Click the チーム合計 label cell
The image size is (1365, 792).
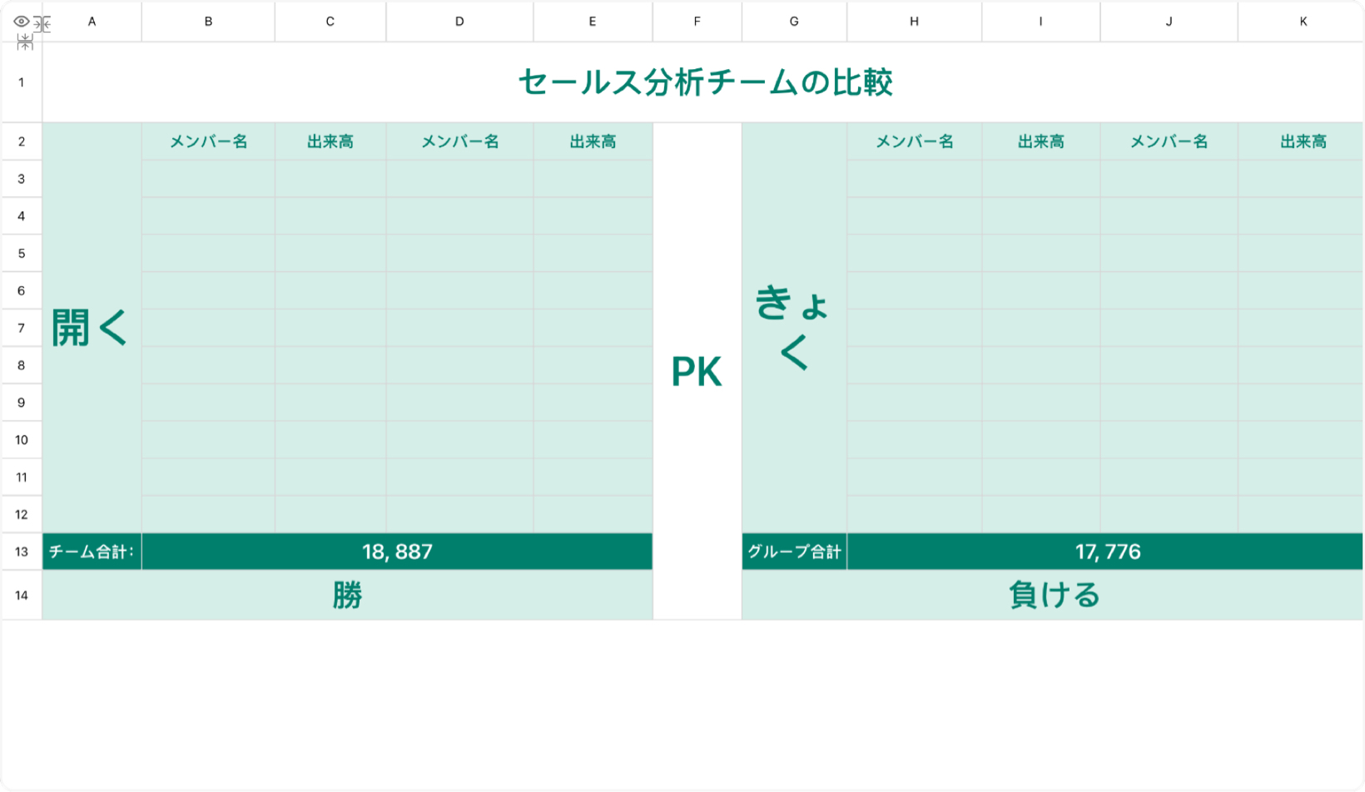tap(92, 552)
